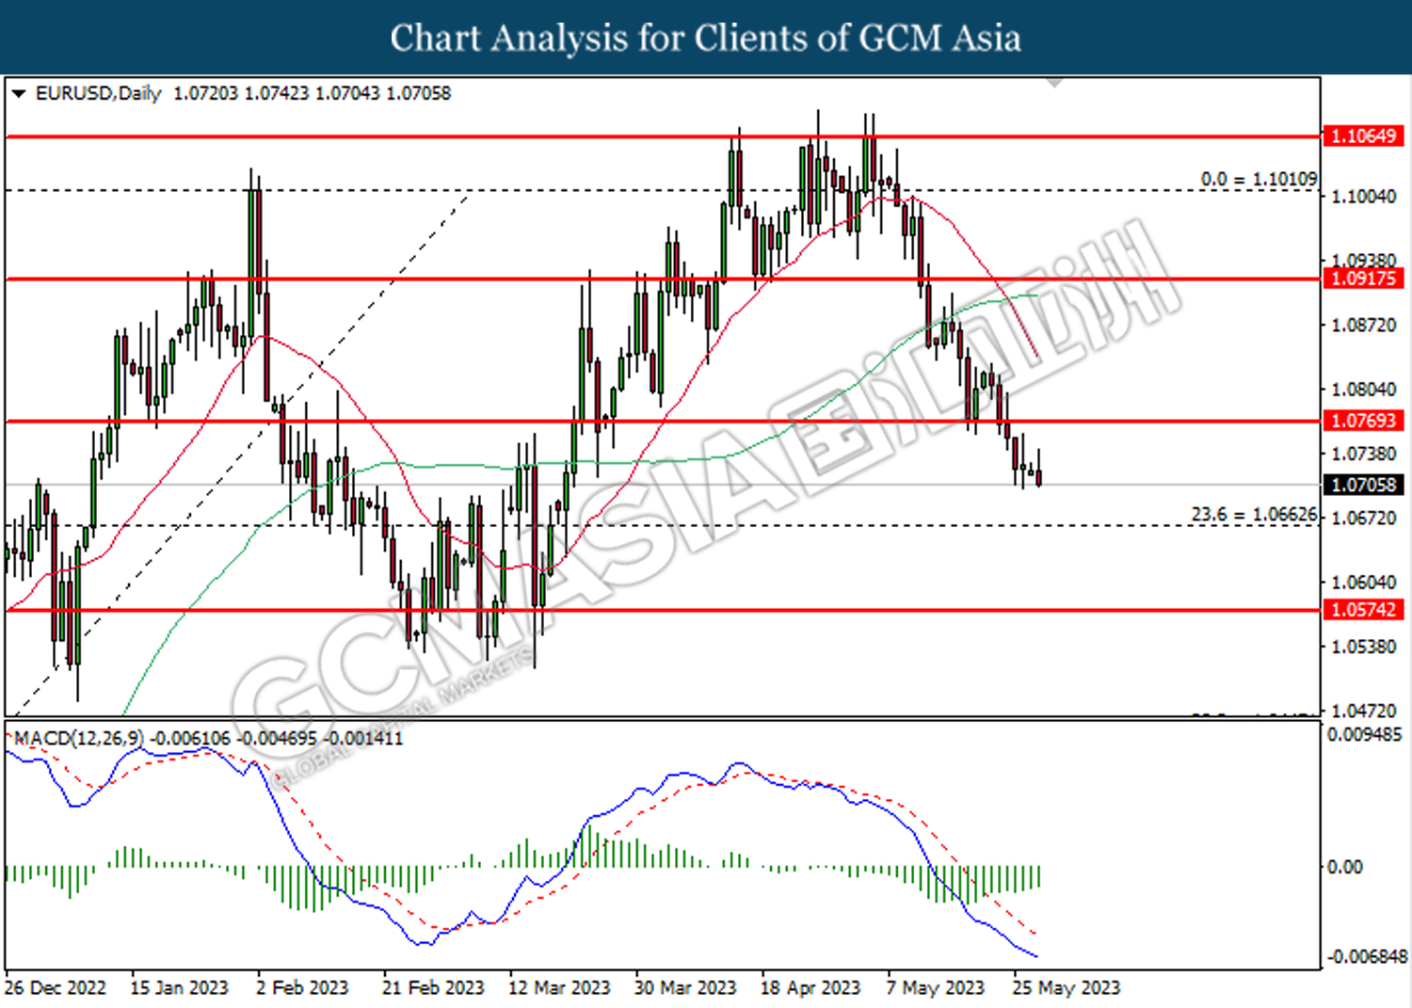
Task: Click the 7 May 2023 date label
Action: [935, 988]
